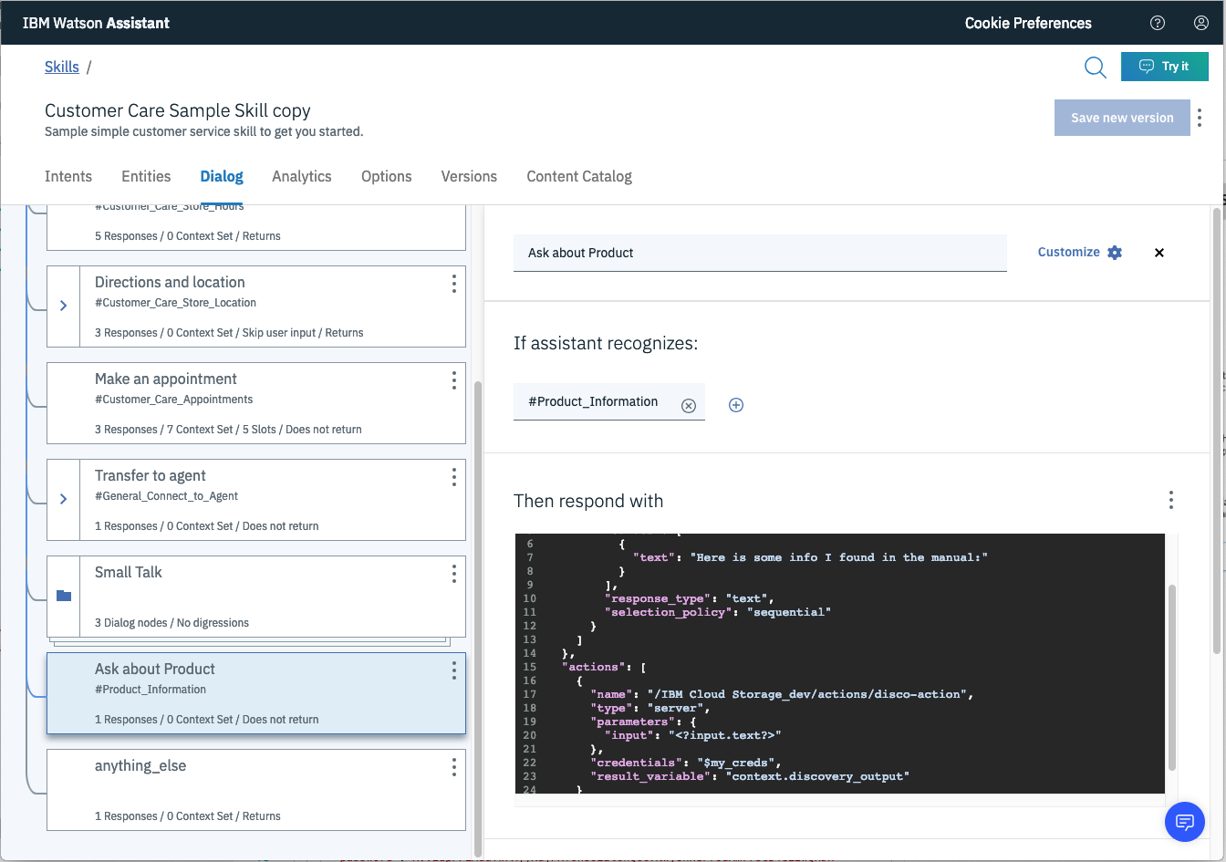Viewport: 1226px width, 862px height.
Task: Close the node editor with X
Action: click(1159, 253)
